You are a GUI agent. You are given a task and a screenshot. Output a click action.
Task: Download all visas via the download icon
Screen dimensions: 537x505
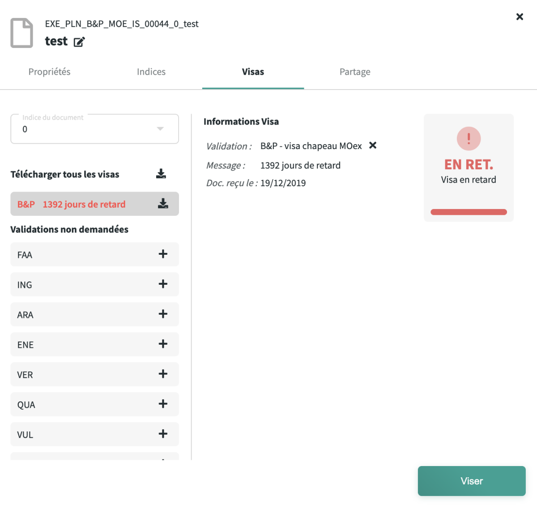pos(161,174)
